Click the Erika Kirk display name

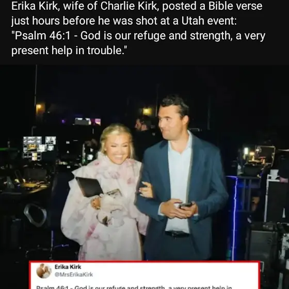(x=68, y=267)
